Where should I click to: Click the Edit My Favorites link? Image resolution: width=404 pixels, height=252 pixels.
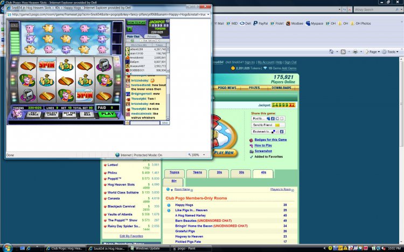(x=131, y=236)
